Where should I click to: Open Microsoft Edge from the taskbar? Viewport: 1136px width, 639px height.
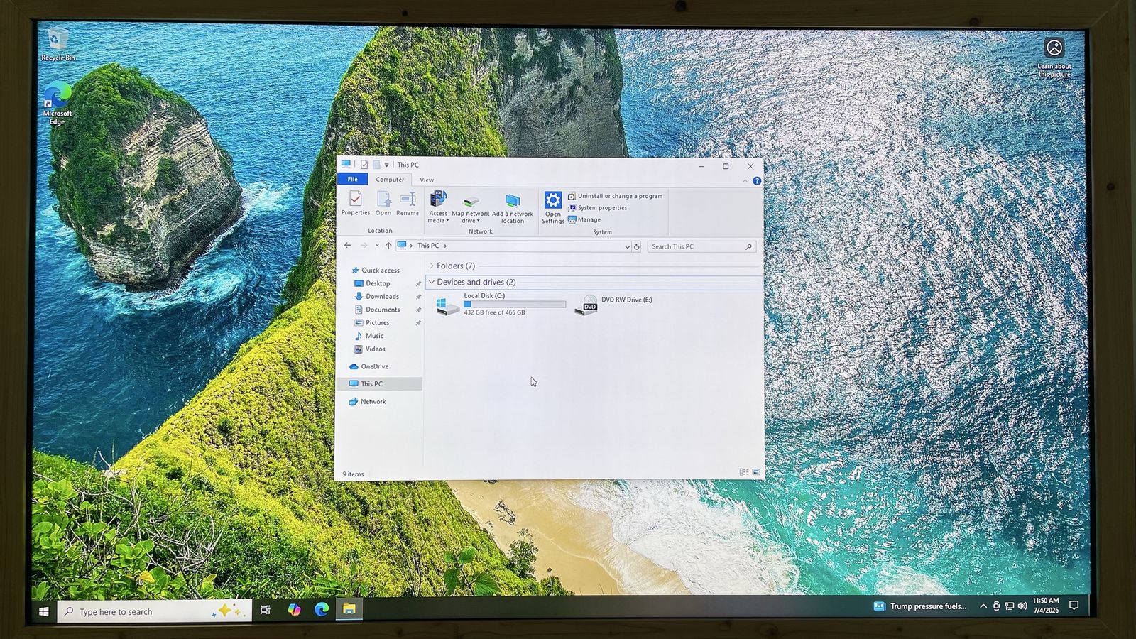pos(322,609)
